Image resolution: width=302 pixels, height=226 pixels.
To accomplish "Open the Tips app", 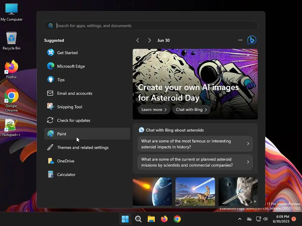I will tap(87, 80).
